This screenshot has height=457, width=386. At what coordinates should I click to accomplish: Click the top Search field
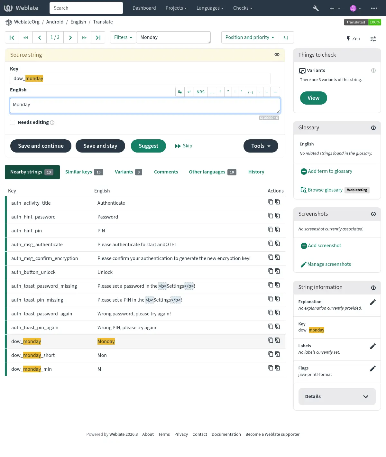[86, 8]
